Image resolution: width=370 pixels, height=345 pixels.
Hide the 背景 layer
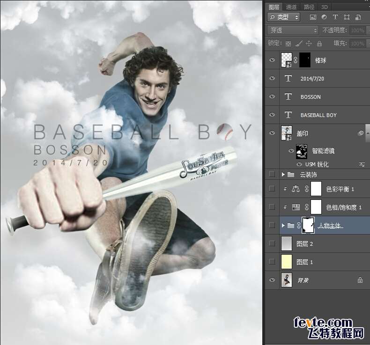click(272, 280)
